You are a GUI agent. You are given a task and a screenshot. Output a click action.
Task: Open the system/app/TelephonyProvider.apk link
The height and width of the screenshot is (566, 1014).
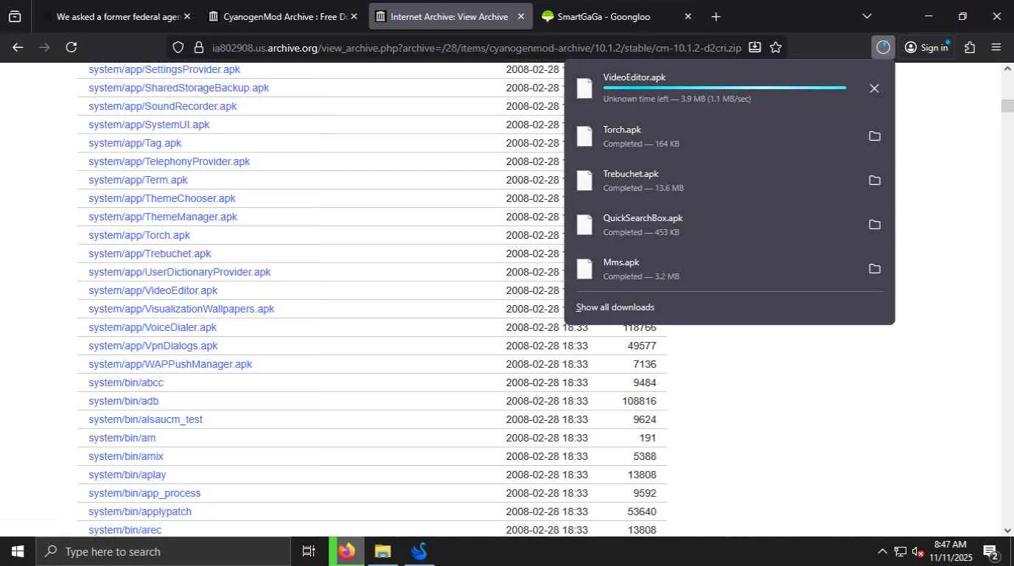[x=169, y=161]
